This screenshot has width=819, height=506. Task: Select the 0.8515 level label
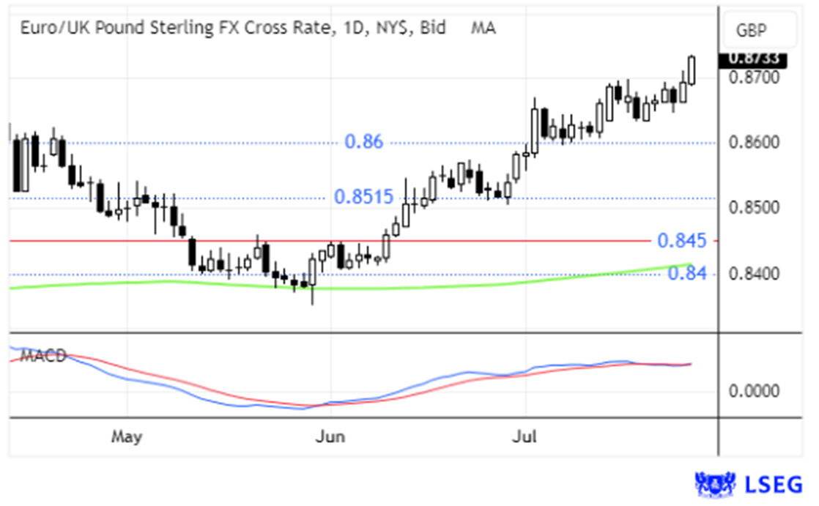(x=364, y=197)
